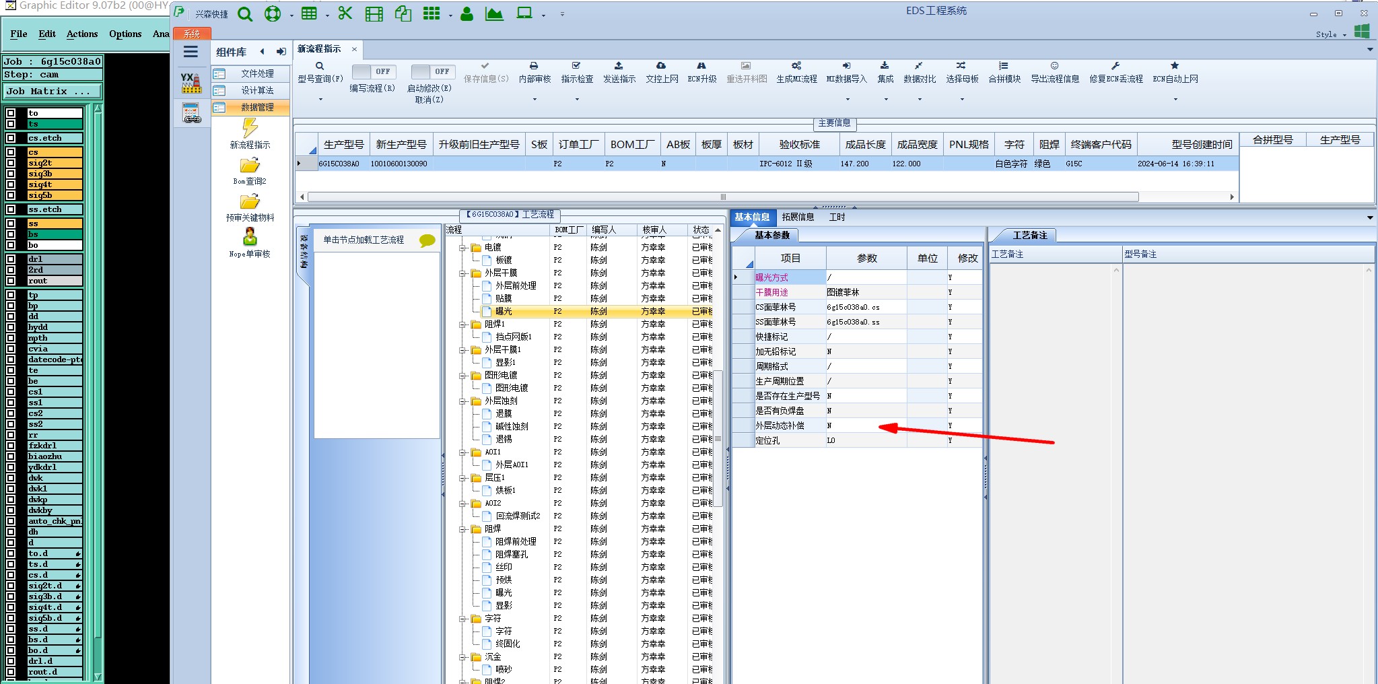Open Actions menu in Graphic Editor
The width and height of the screenshot is (1378, 684).
(82, 34)
